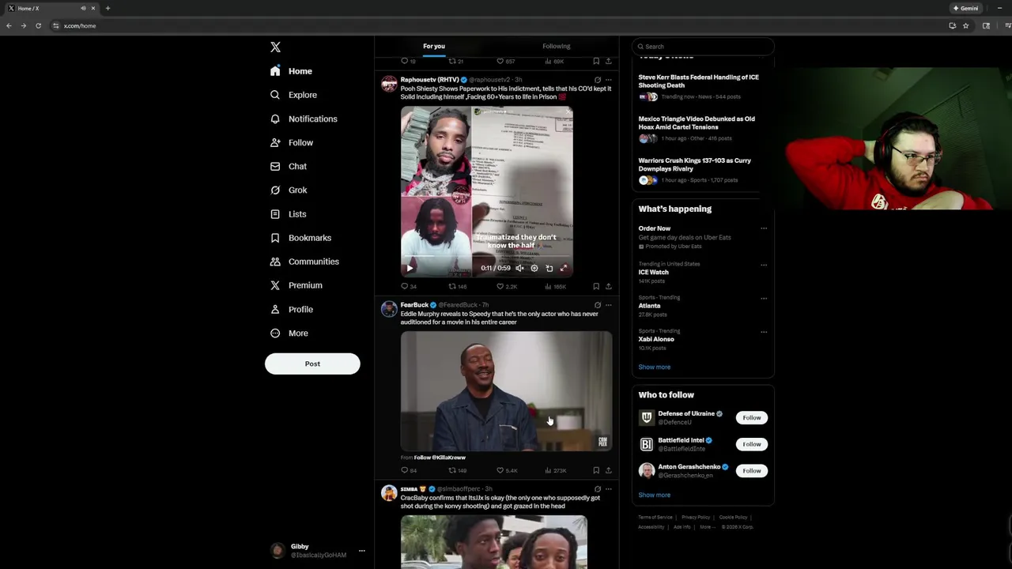
Task: Click the Communities sidebar icon
Action: pyautogui.click(x=275, y=262)
